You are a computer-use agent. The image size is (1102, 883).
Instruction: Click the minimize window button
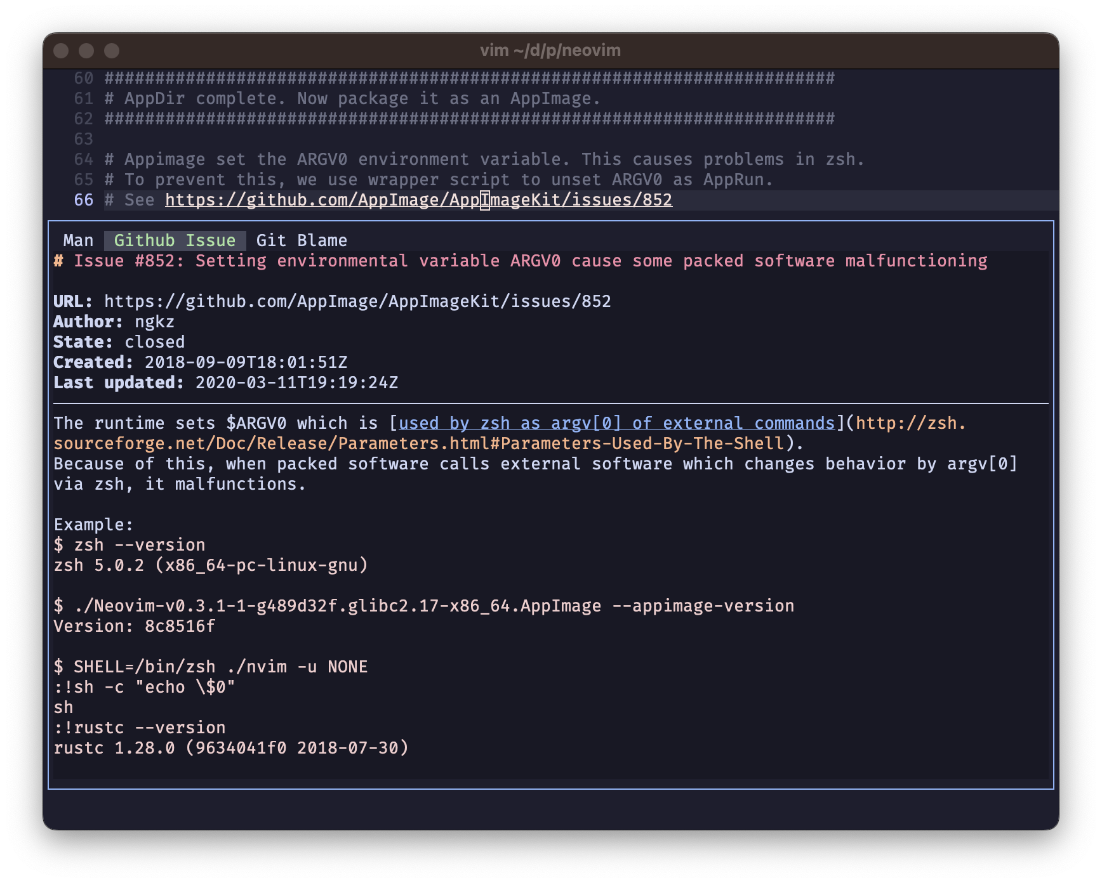(86, 51)
